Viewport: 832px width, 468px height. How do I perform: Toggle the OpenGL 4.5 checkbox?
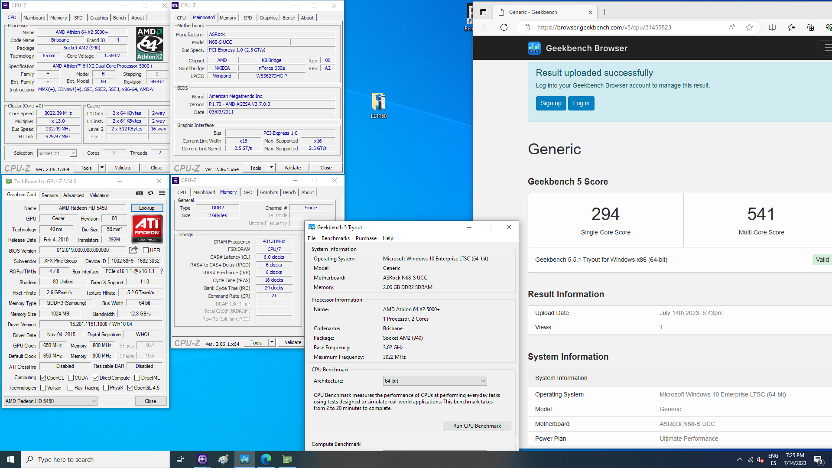(130, 388)
